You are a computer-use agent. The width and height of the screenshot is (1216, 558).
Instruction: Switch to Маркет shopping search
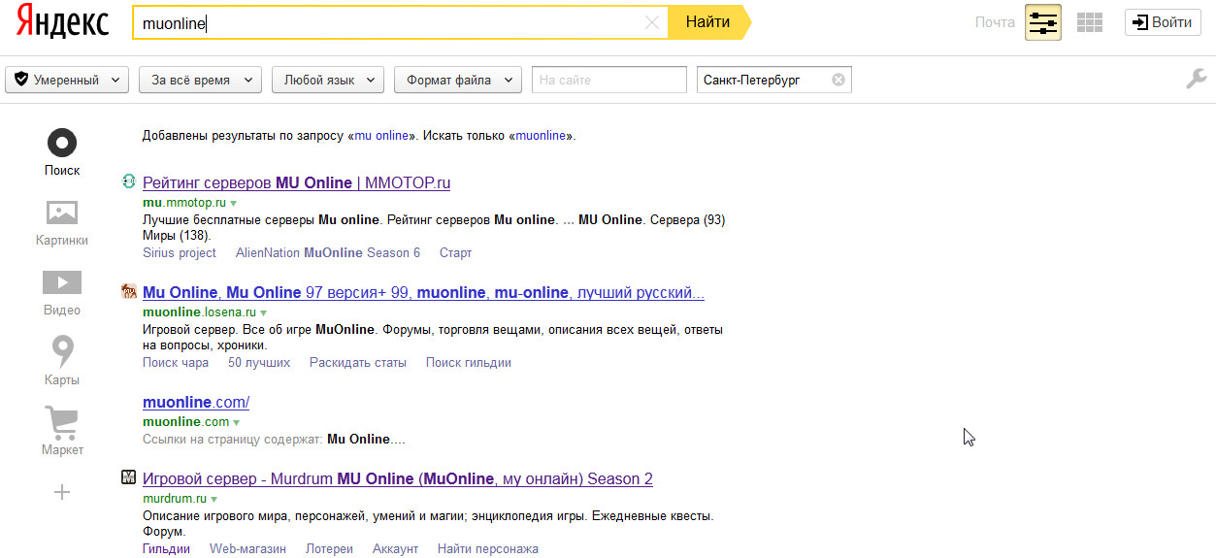coord(62,432)
